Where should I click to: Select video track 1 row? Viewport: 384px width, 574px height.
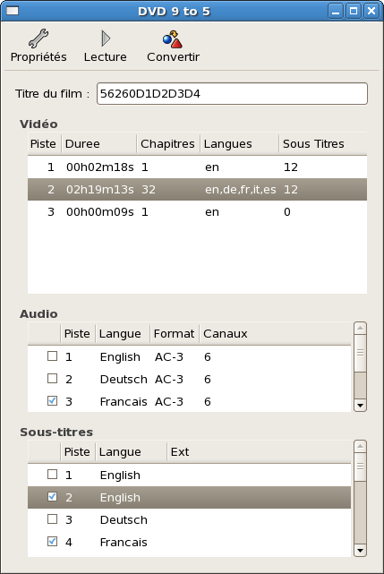coord(197,167)
